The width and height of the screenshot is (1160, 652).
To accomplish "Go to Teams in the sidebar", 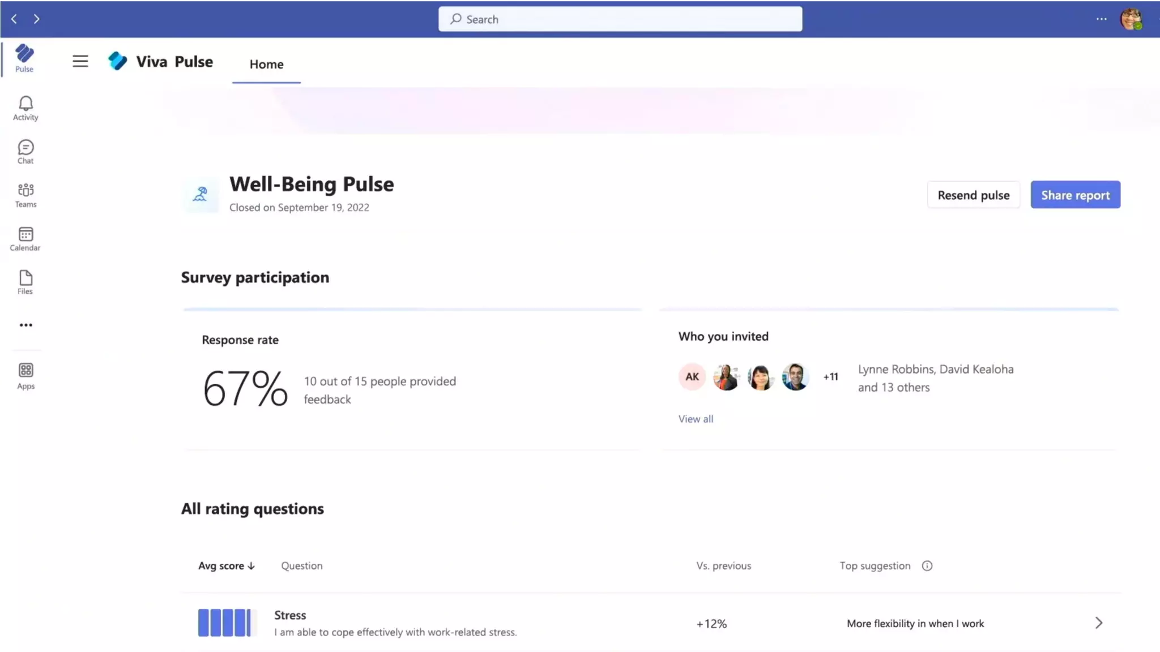I will point(25,195).
